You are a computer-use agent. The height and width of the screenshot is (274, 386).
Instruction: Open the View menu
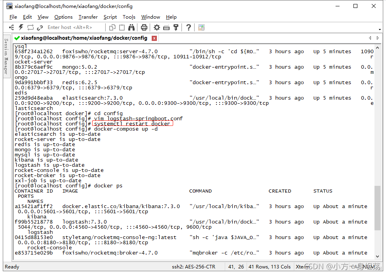tap(43, 17)
